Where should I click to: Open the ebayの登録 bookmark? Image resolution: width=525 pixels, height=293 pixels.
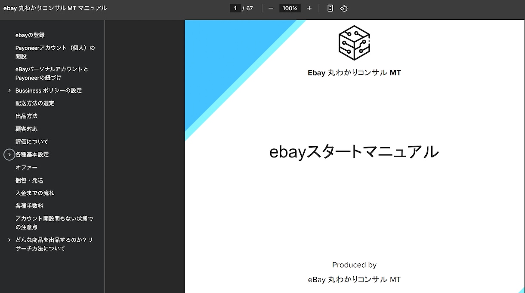coord(30,35)
